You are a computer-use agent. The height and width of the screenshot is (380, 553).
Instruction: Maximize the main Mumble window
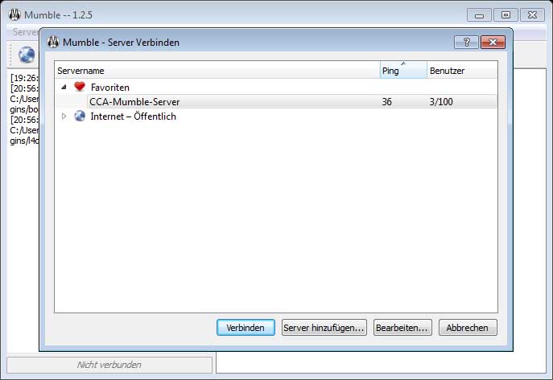click(506, 14)
